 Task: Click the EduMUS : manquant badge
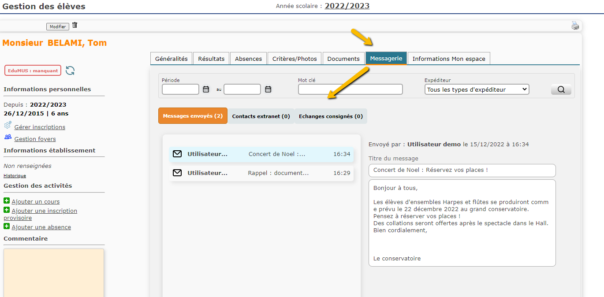(x=33, y=71)
